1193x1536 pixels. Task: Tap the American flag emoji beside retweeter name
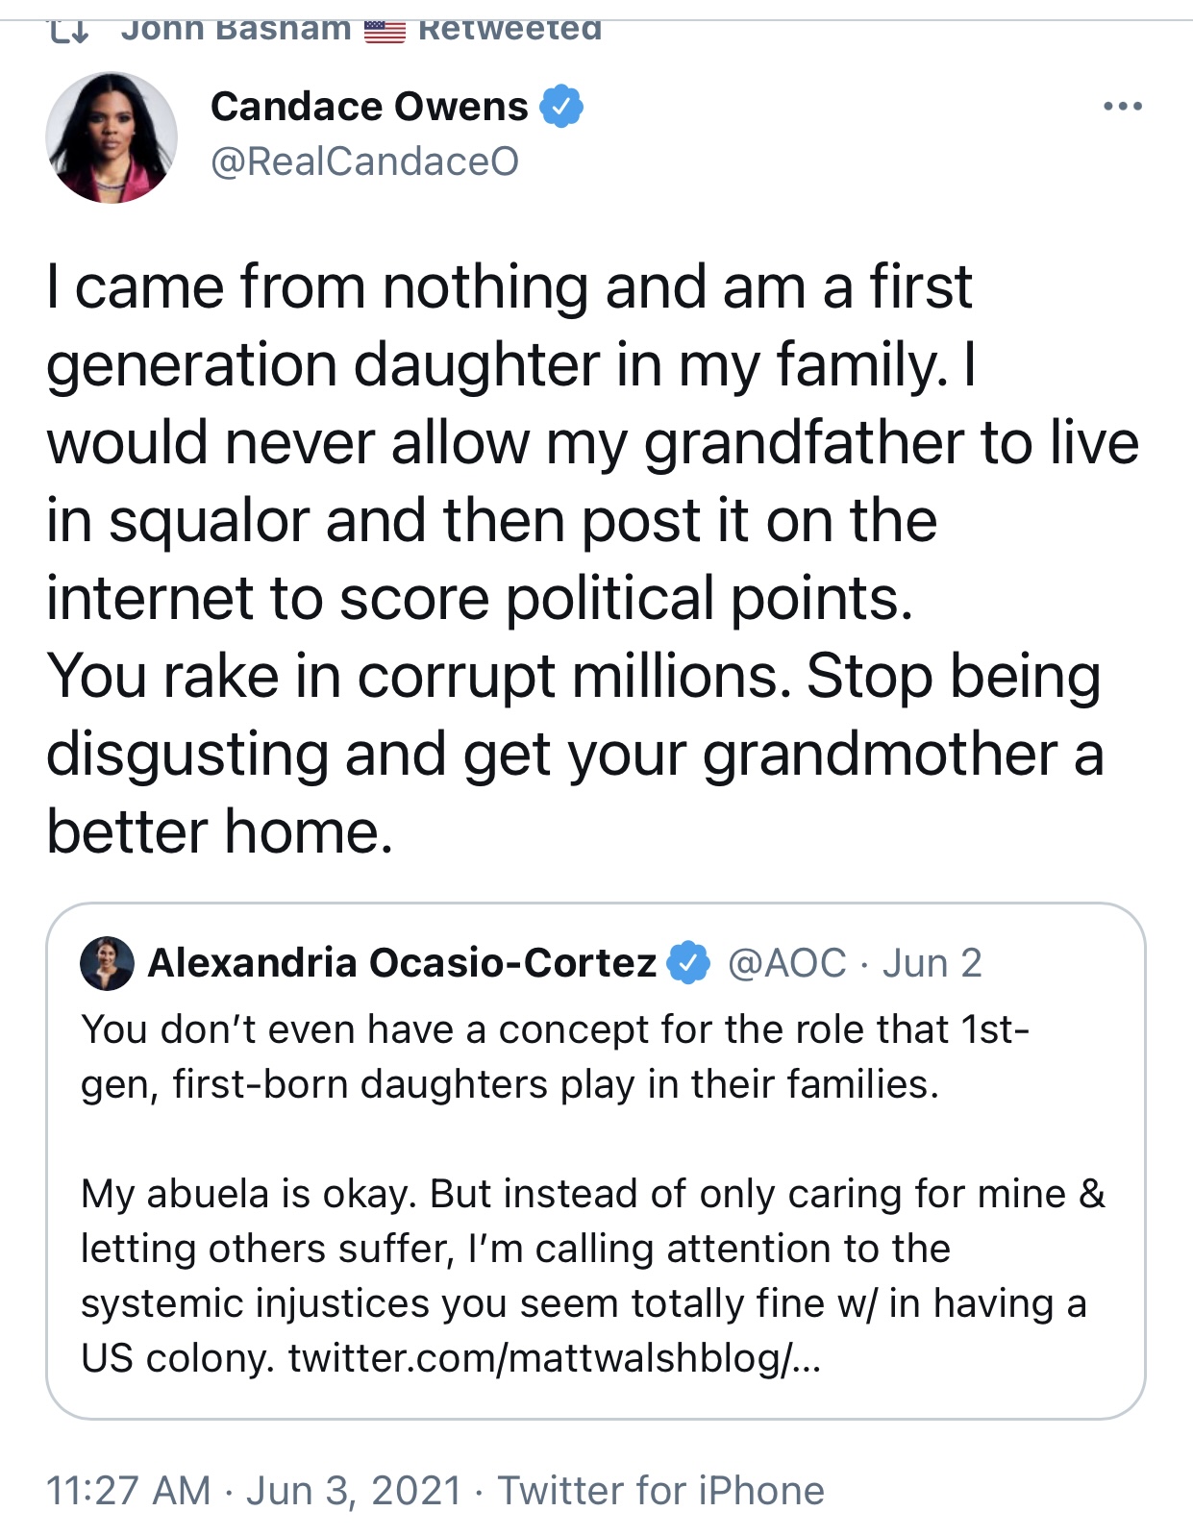(385, 31)
